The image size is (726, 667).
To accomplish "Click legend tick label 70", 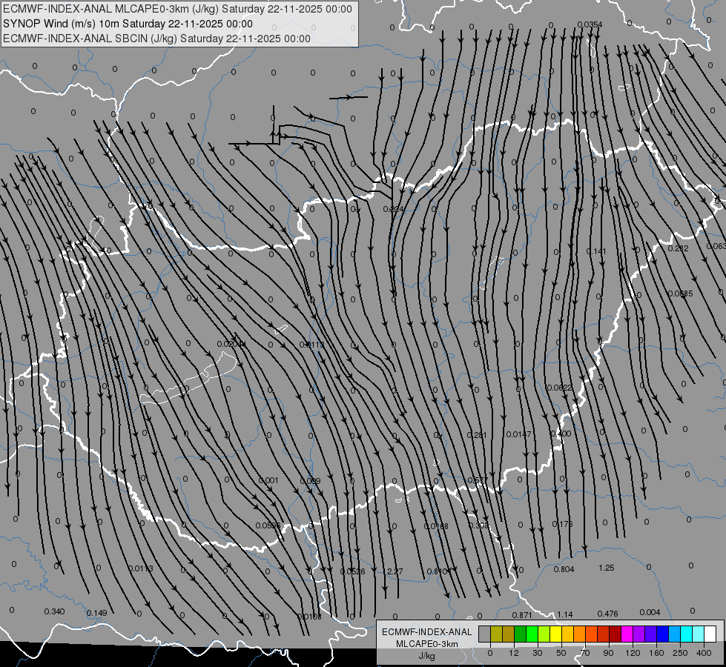I will click(585, 653).
